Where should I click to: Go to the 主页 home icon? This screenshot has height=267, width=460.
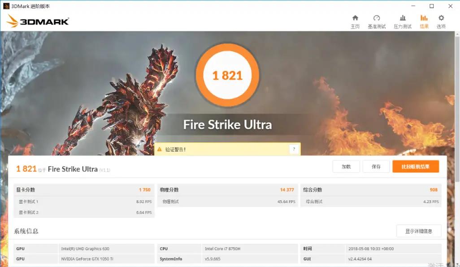(355, 18)
